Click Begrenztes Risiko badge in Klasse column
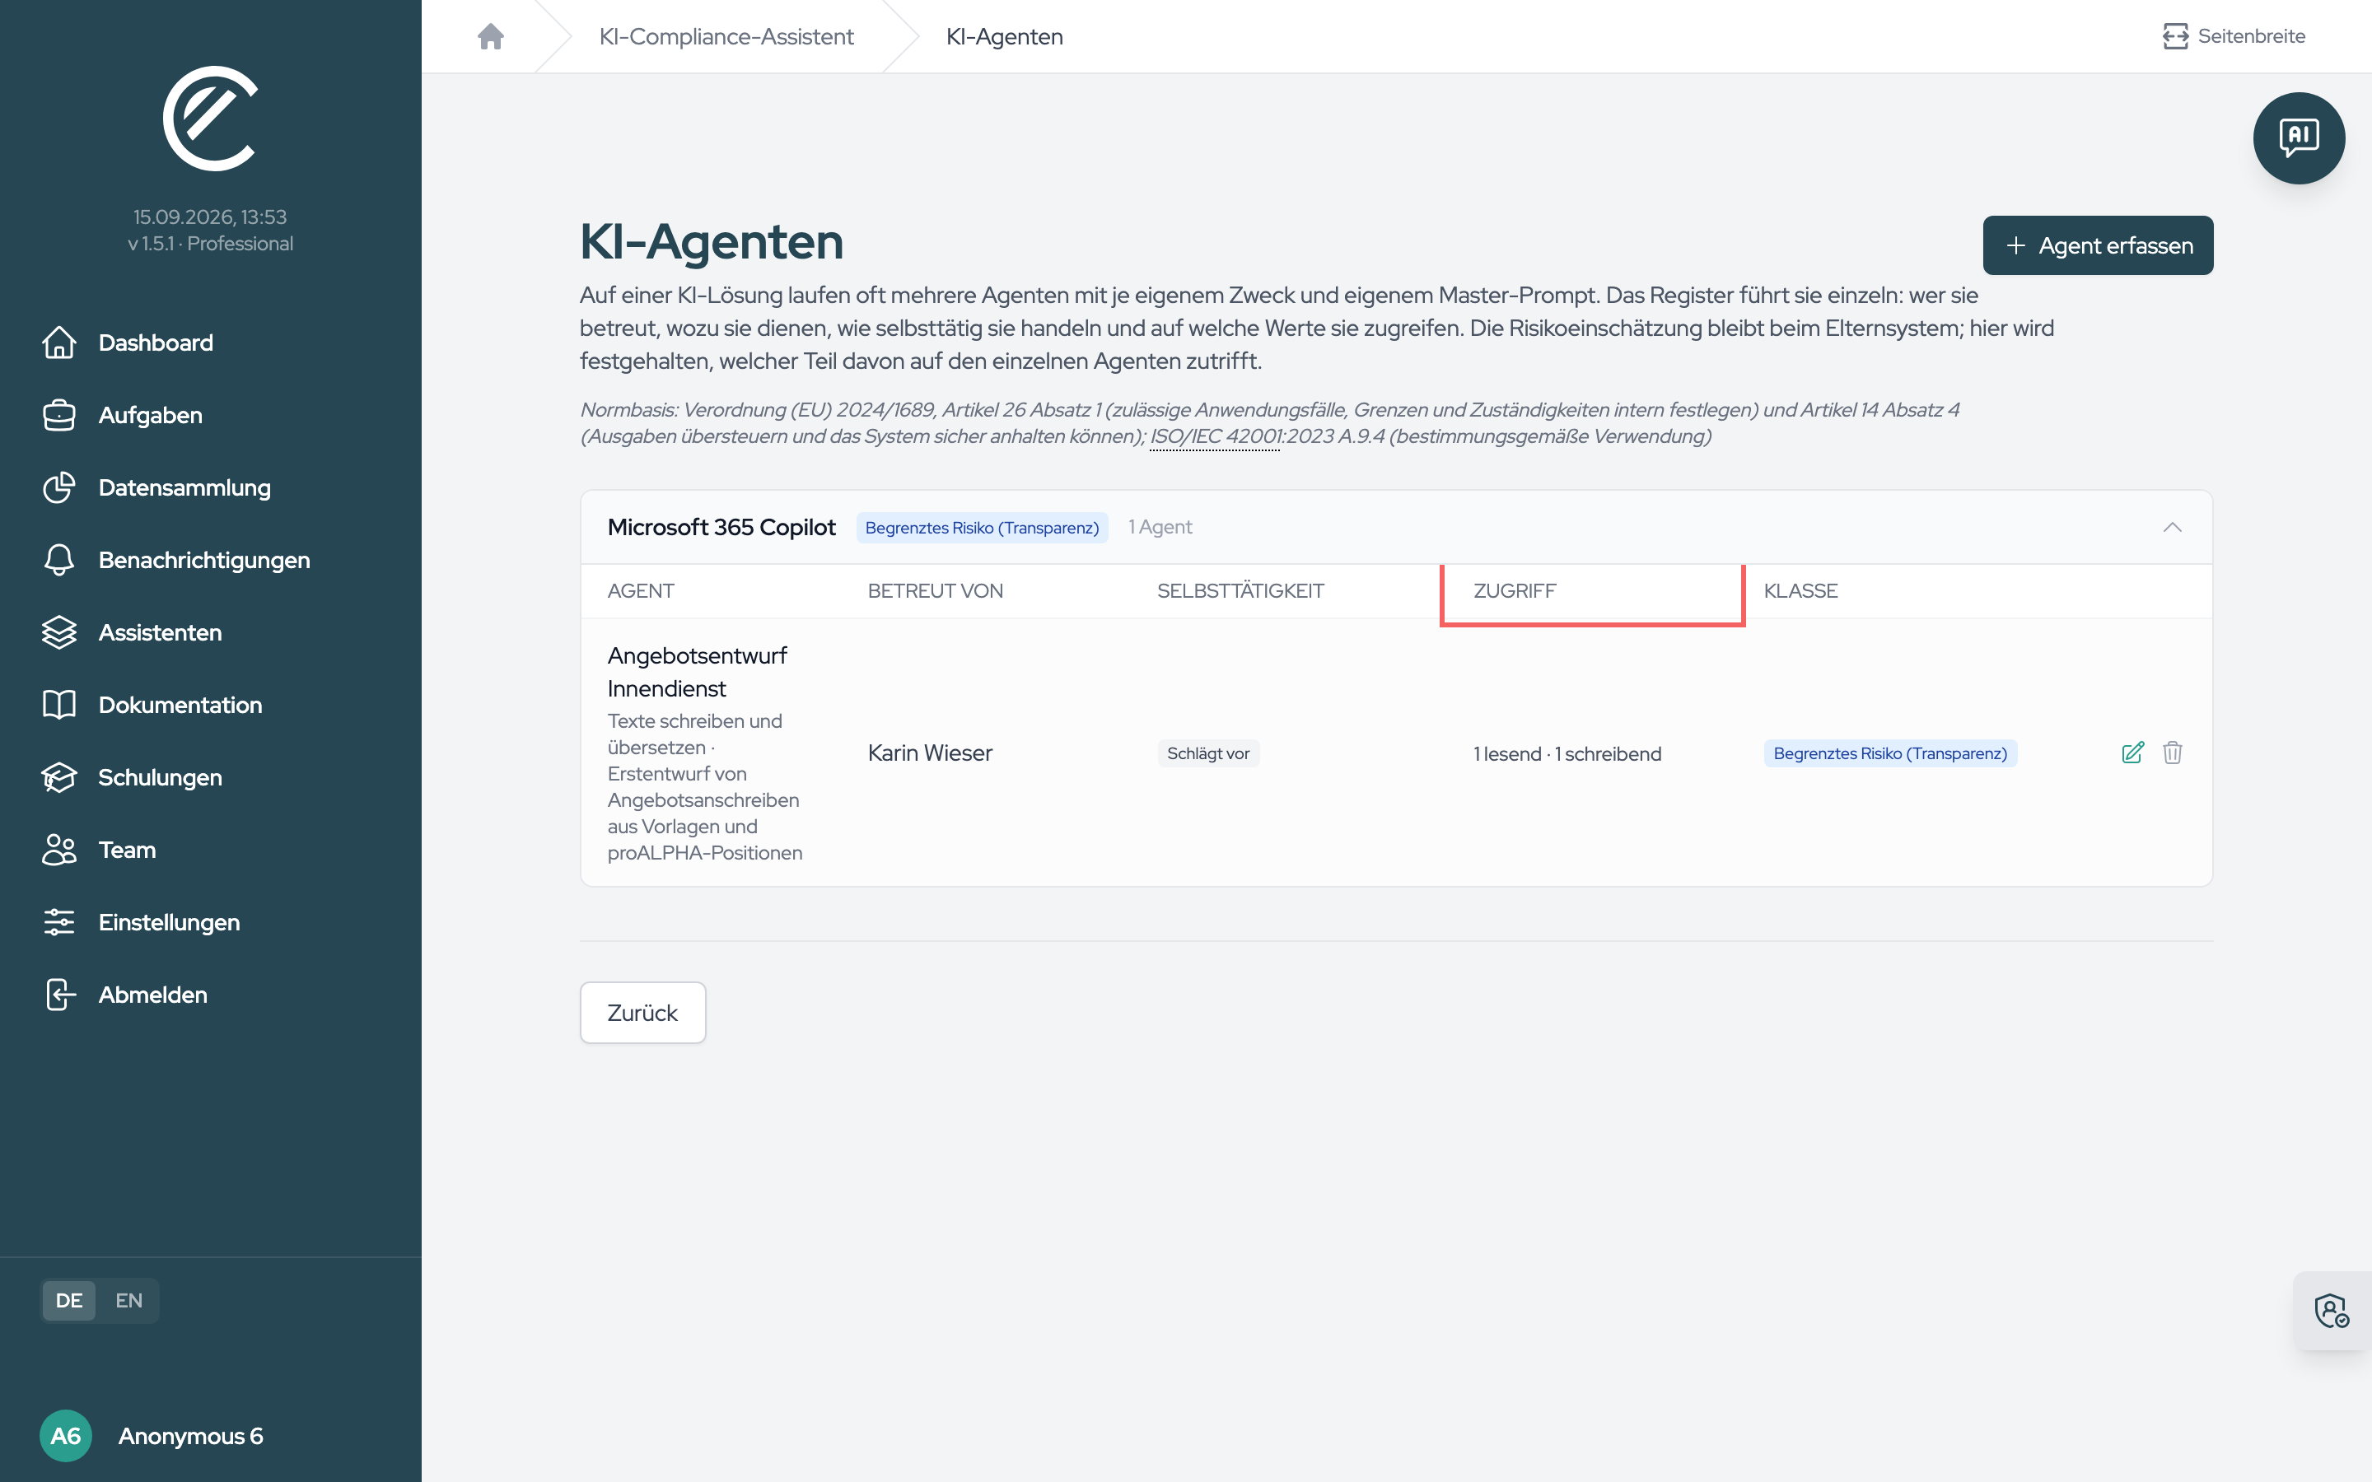2372x1482 pixels. click(1889, 753)
